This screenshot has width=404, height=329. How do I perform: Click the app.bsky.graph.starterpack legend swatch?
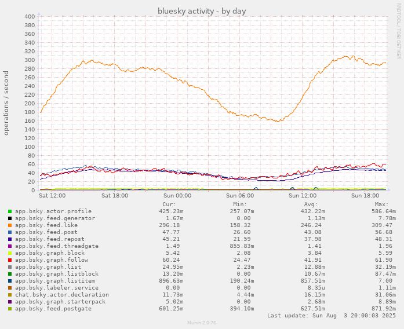point(10,302)
